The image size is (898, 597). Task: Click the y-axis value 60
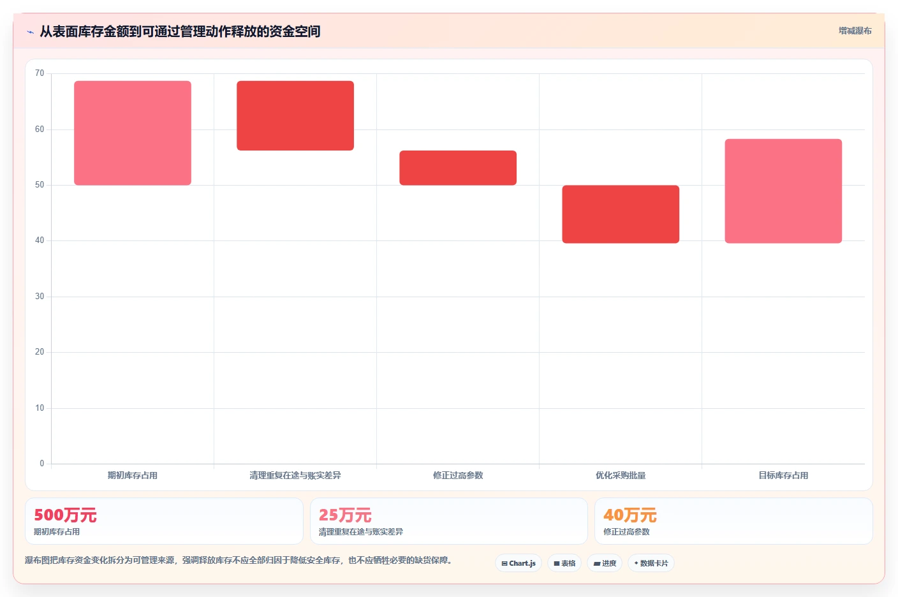click(x=40, y=129)
